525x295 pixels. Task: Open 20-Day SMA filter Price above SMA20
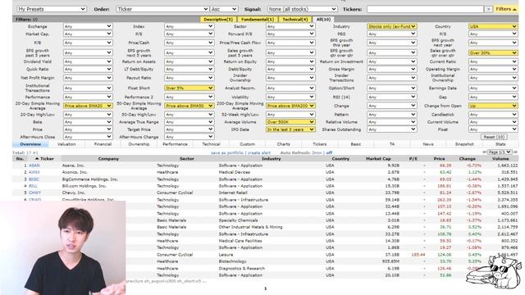[88, 106]
